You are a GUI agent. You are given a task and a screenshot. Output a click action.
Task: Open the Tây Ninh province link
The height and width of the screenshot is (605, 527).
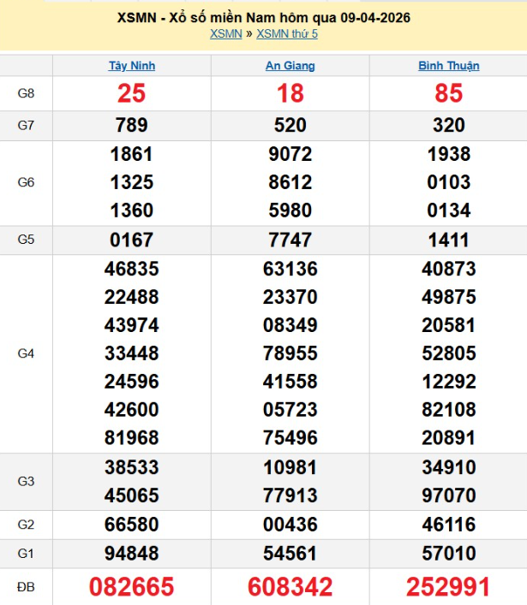click(132, 66)
